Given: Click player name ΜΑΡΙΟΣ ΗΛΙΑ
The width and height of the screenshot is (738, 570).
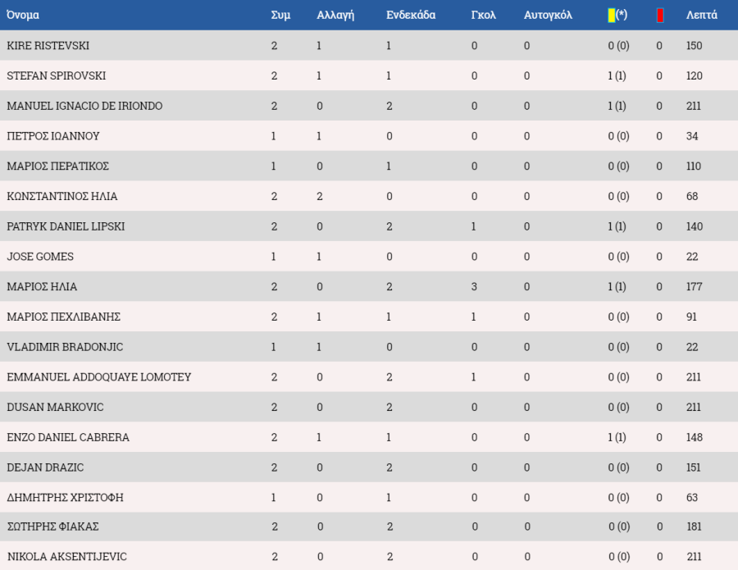Looking at the screenshot, I should pyautogui.click(x=42, y=287).
